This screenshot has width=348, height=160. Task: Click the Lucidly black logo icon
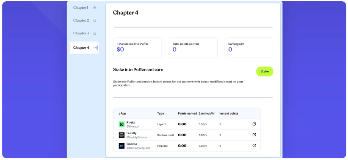click(x=122, y=135)
